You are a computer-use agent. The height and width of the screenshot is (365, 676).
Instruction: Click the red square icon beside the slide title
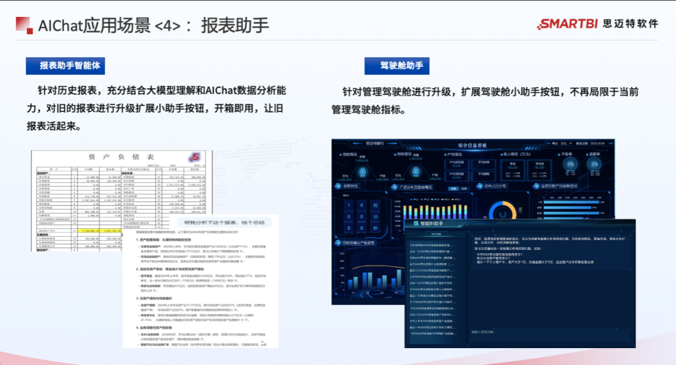click(x=24, y=25)
